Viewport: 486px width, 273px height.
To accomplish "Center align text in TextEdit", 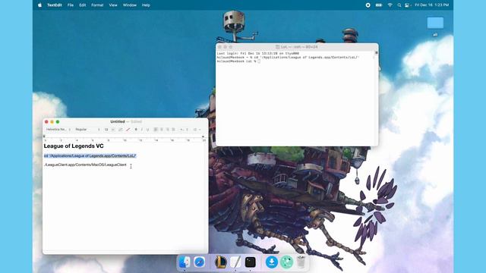I will (x=162, y=130).
